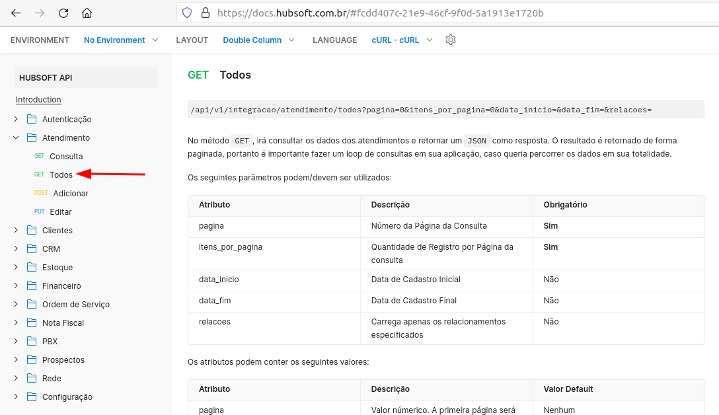
Task: Click the Prospectos folder icon
Action: (x=32, y=359)
